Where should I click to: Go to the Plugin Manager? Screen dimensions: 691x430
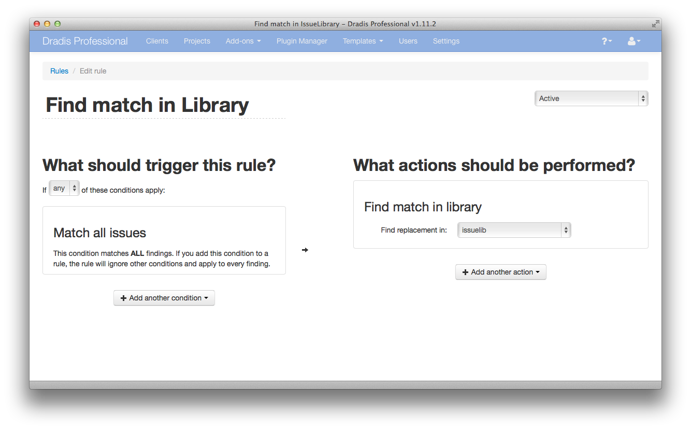[x=301, y=41]
